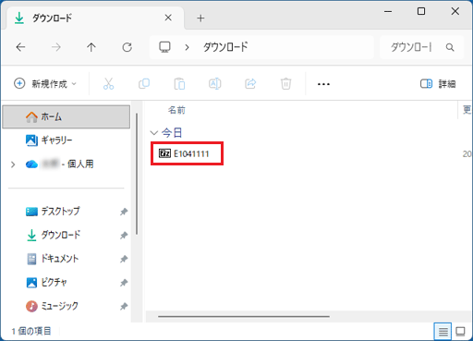
Task: Toggle the 詳細 details pane
Action: [x=438, y=84]
